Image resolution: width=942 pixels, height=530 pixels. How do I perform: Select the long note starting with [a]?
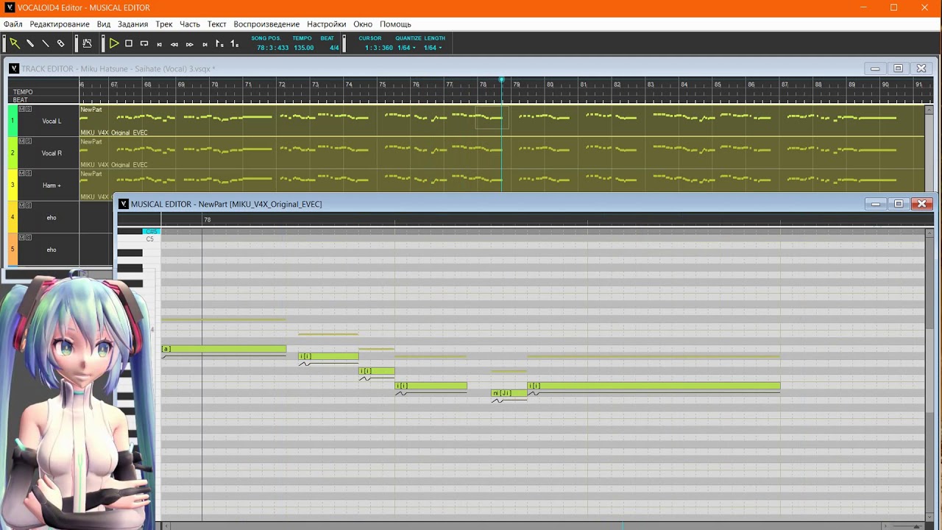pyautogui.click(x=224, y=349)
